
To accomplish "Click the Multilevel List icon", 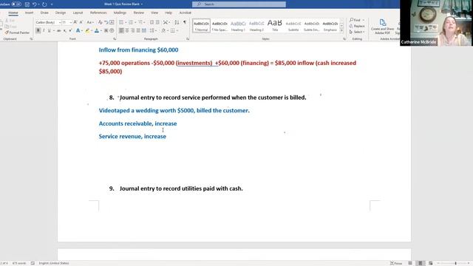I will tap(140, 22).
